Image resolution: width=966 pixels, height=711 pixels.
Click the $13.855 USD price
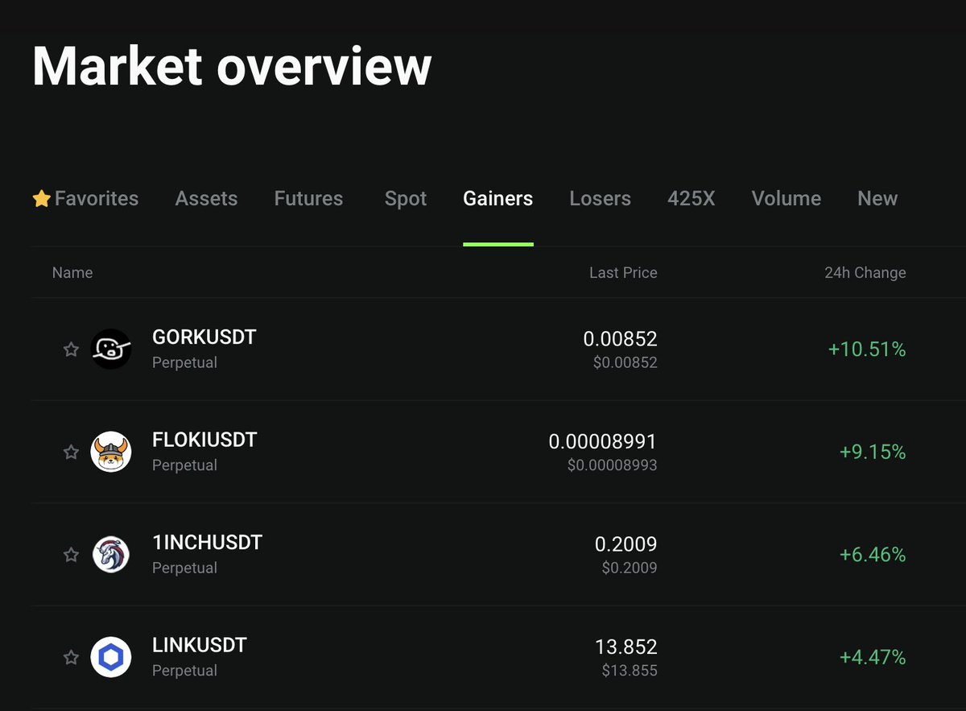coord(630,671)
